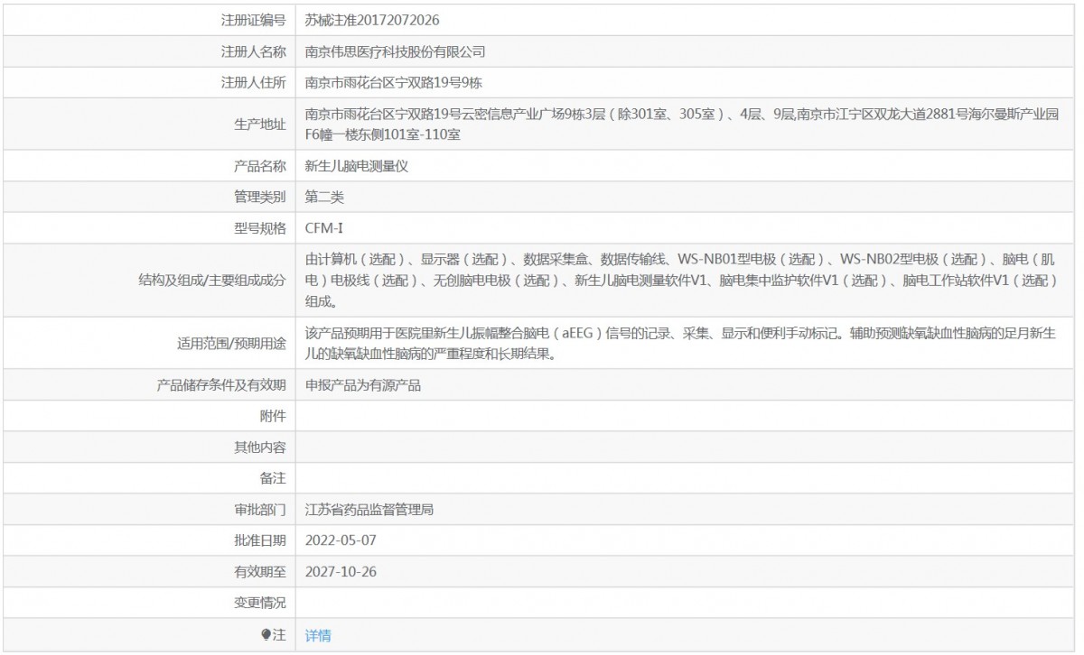Viewport: 1084px width, 655px height.
Task: Select composition text starting 由计算机（选配）
Action: (x=681, y=281)
